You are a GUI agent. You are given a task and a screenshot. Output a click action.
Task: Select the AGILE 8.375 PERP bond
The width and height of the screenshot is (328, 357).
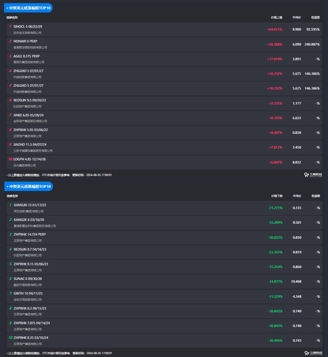pyautogui.click(x=27, y=56)
